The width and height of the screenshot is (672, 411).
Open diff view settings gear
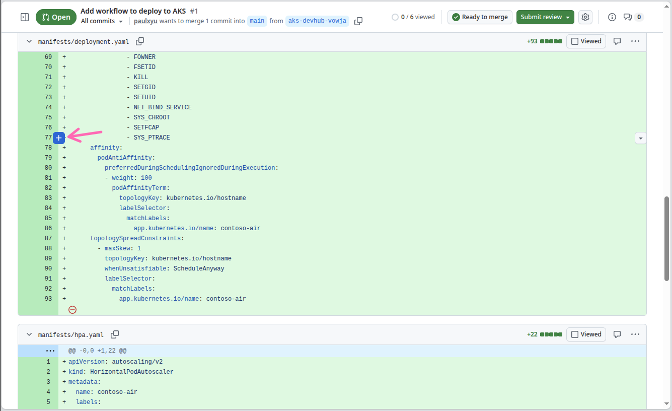(585, 17)
